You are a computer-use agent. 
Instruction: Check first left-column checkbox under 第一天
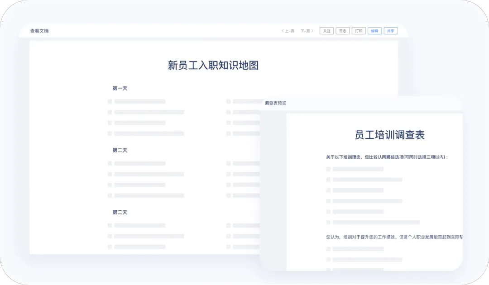tap(110, 101)
